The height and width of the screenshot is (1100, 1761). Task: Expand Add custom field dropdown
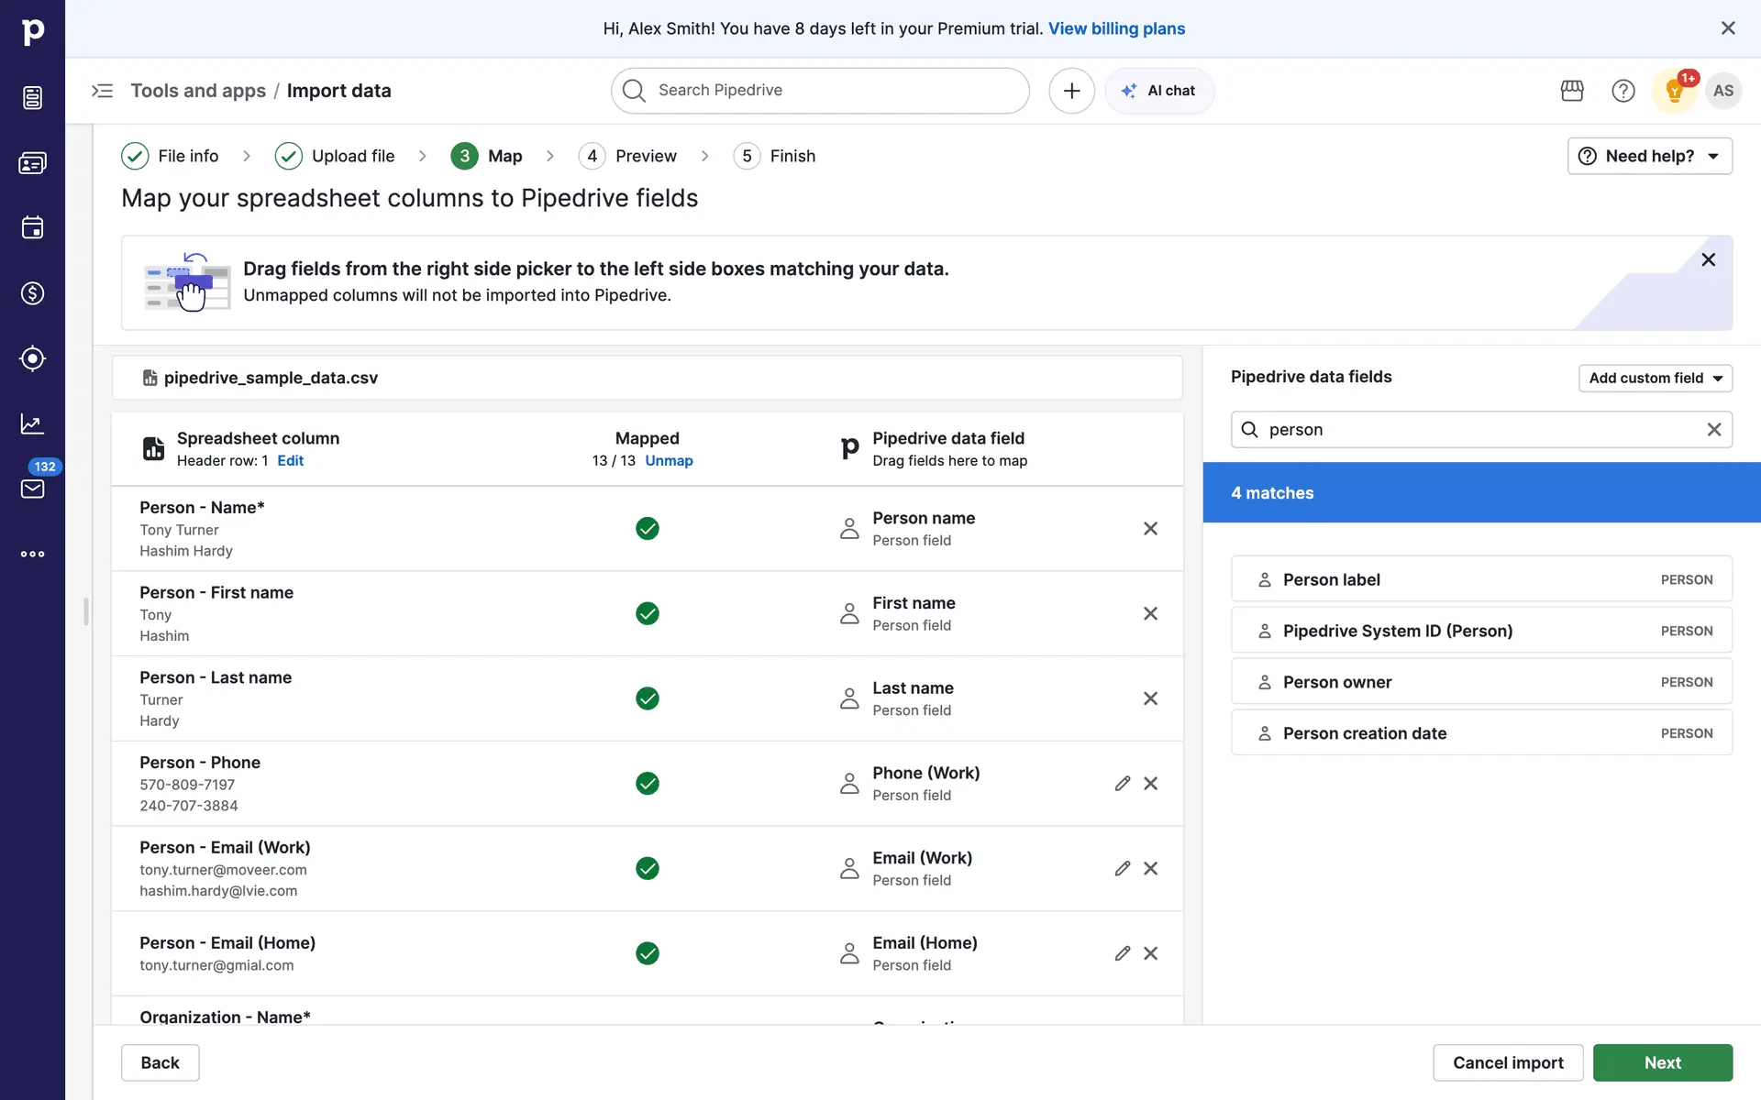(1655, 378)
